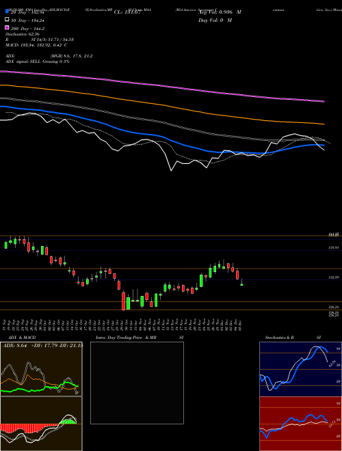The image size is (342, 451).
Task: Click the 'Day Vol: 0 M' value
Action: 215,20
